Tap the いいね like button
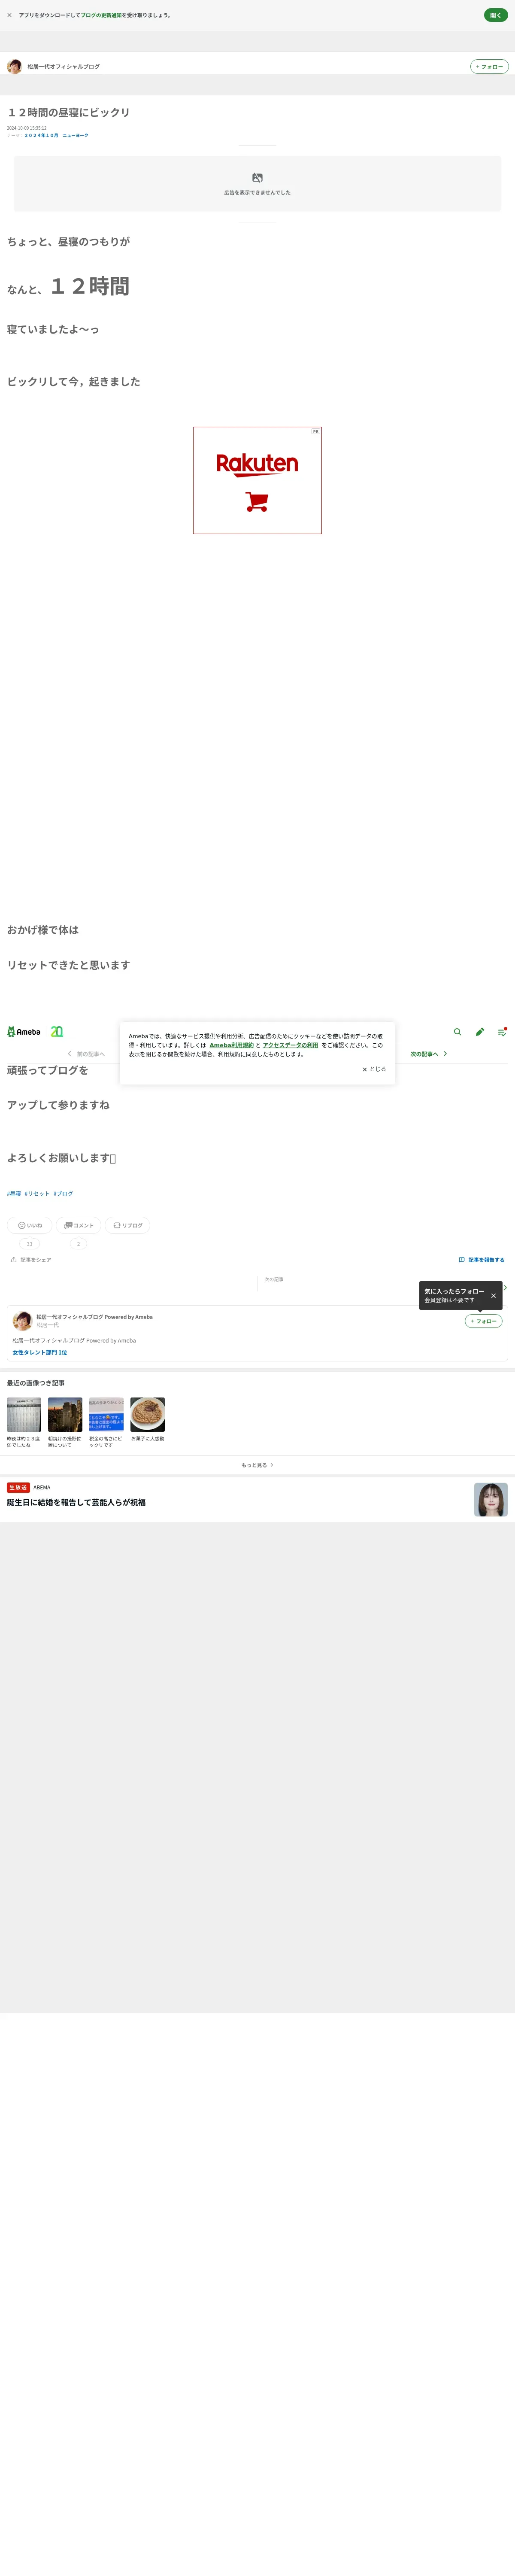 tap(30, 1225)
